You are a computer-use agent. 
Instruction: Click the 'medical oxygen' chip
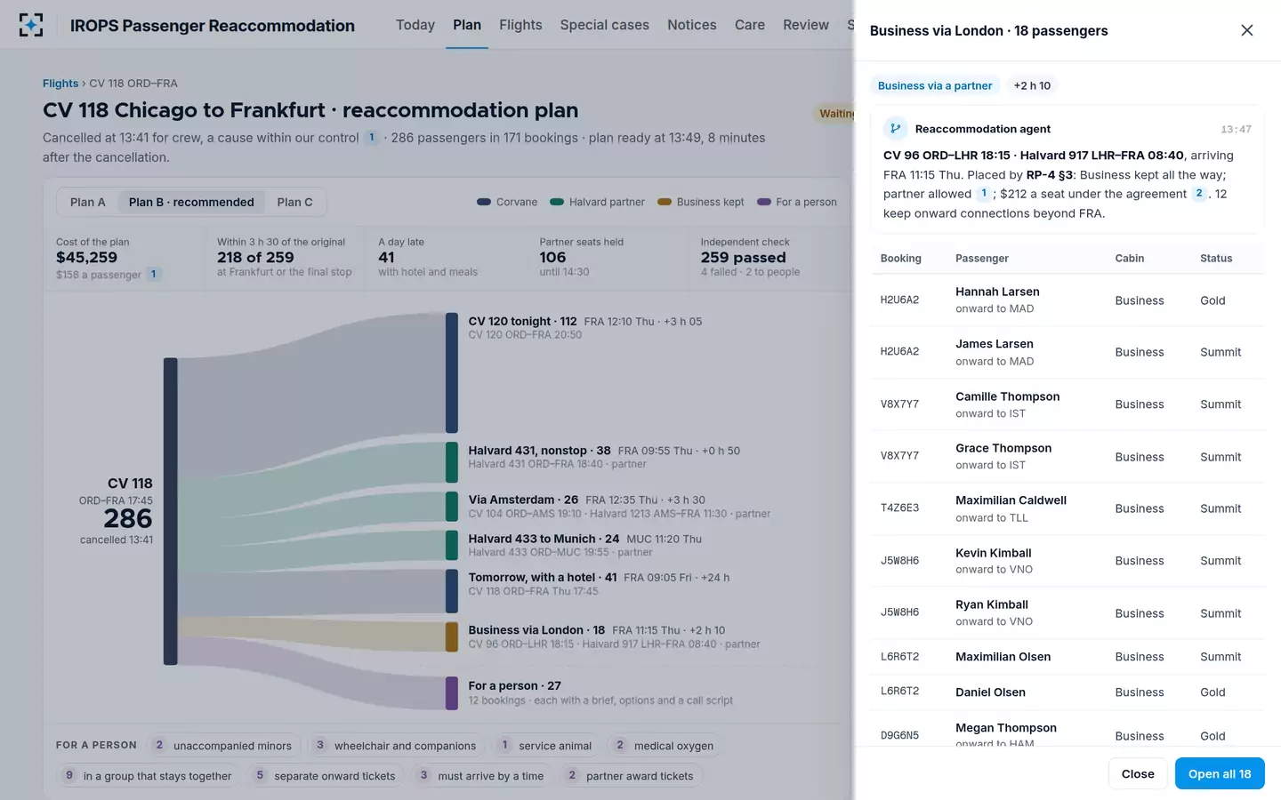coord(664,746)
